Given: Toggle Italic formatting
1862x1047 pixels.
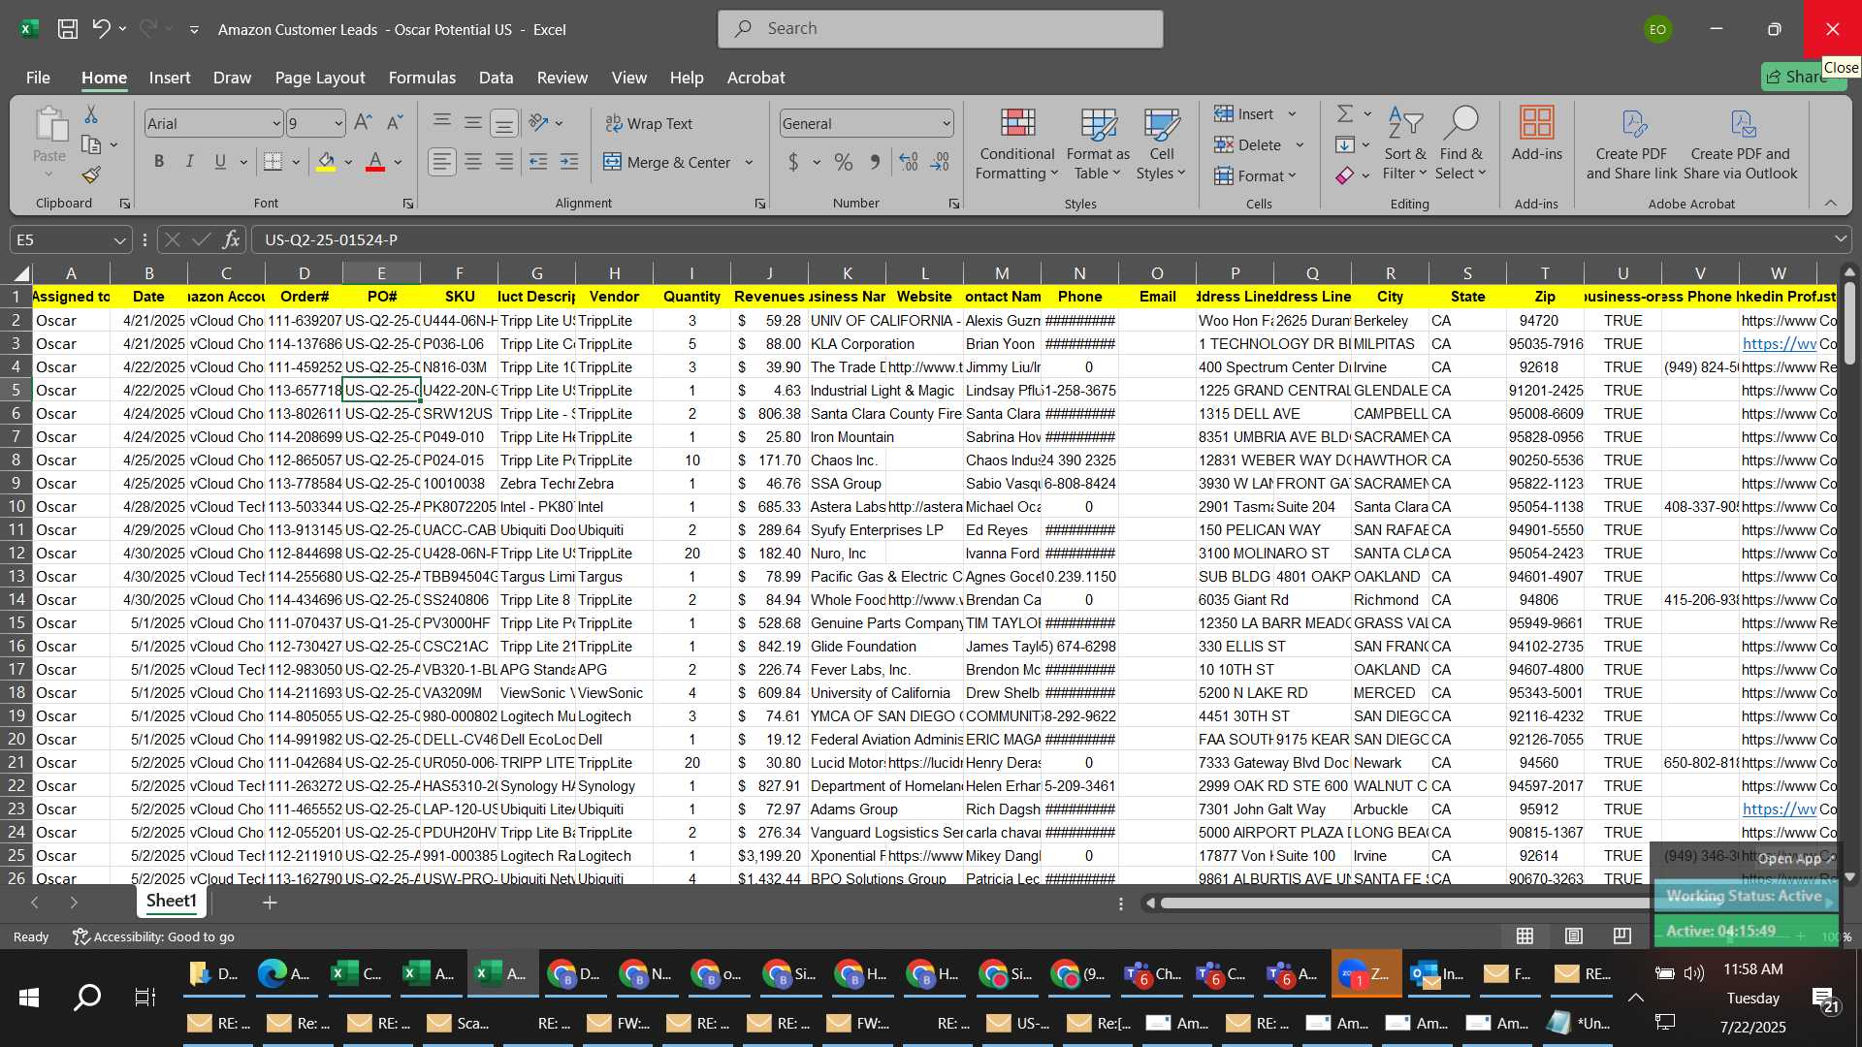Looking at the screenshot, I should (190, 162).
